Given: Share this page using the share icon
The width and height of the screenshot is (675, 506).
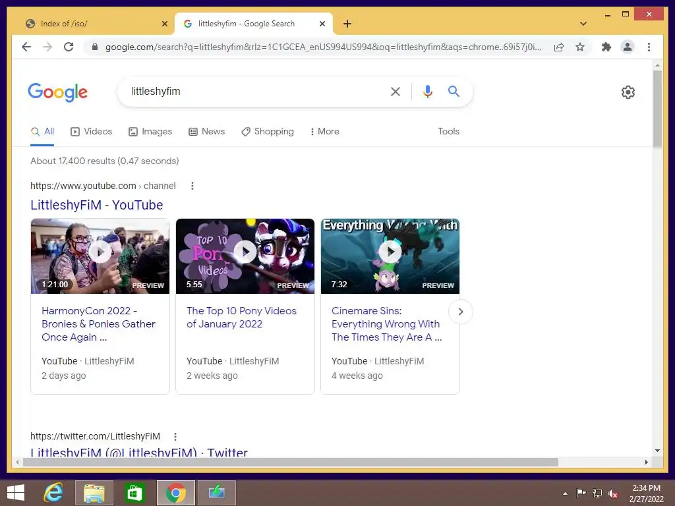Looking at the screenshot, I should (x=559, y=47).
